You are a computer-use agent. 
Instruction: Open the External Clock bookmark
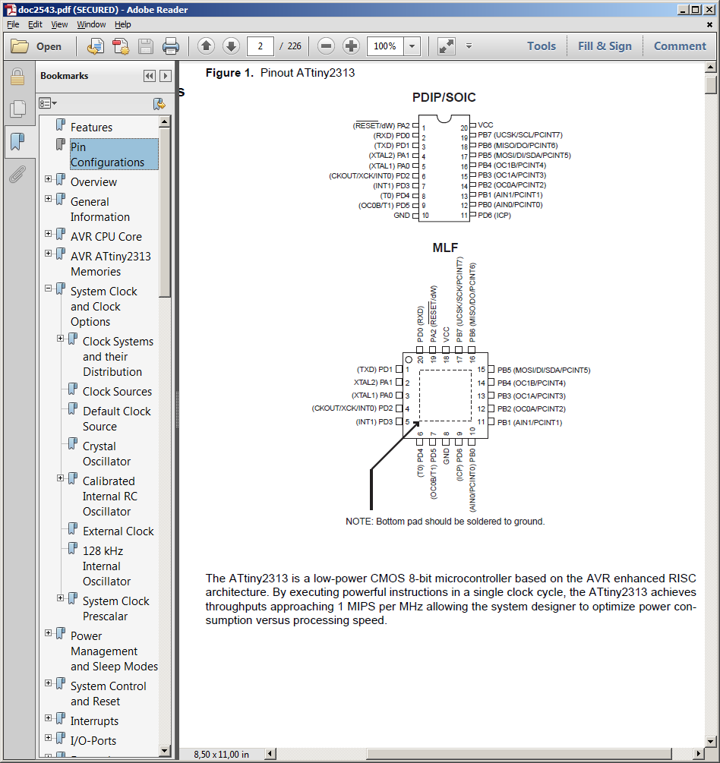[x=118, y=531]
